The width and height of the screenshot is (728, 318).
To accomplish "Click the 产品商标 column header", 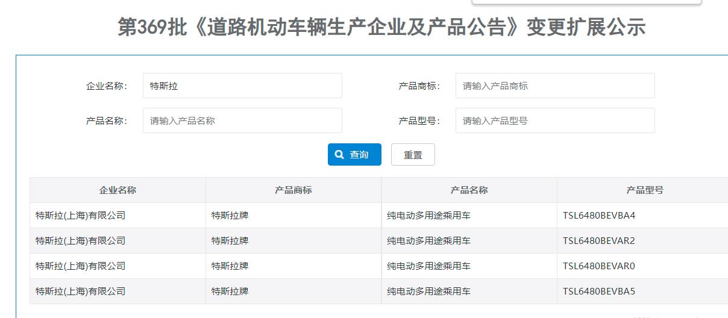I will [x=293, y=190].
